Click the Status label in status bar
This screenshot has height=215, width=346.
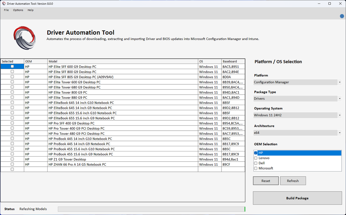tap(10, 209)
